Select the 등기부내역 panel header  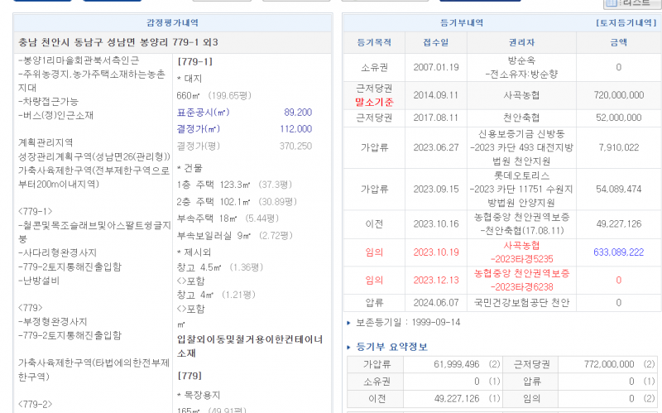462,23
